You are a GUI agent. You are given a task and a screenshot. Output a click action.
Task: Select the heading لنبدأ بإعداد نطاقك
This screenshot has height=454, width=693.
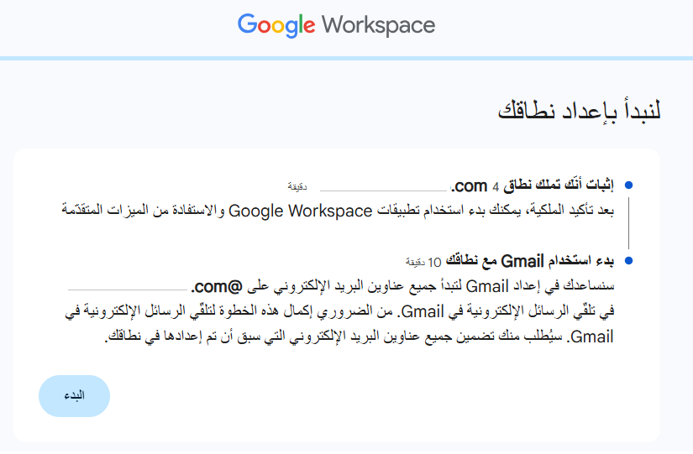click(579, 111)
